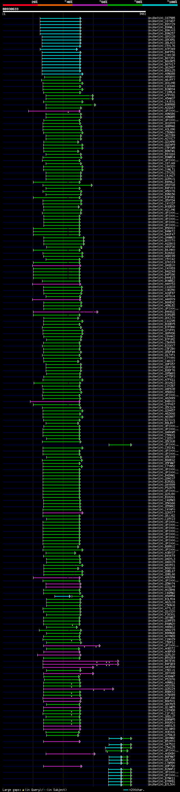This screenshot has height=792, width=180.
Task: Open hit UniRef100_Q6ZA97
Action: click(161, 68)
